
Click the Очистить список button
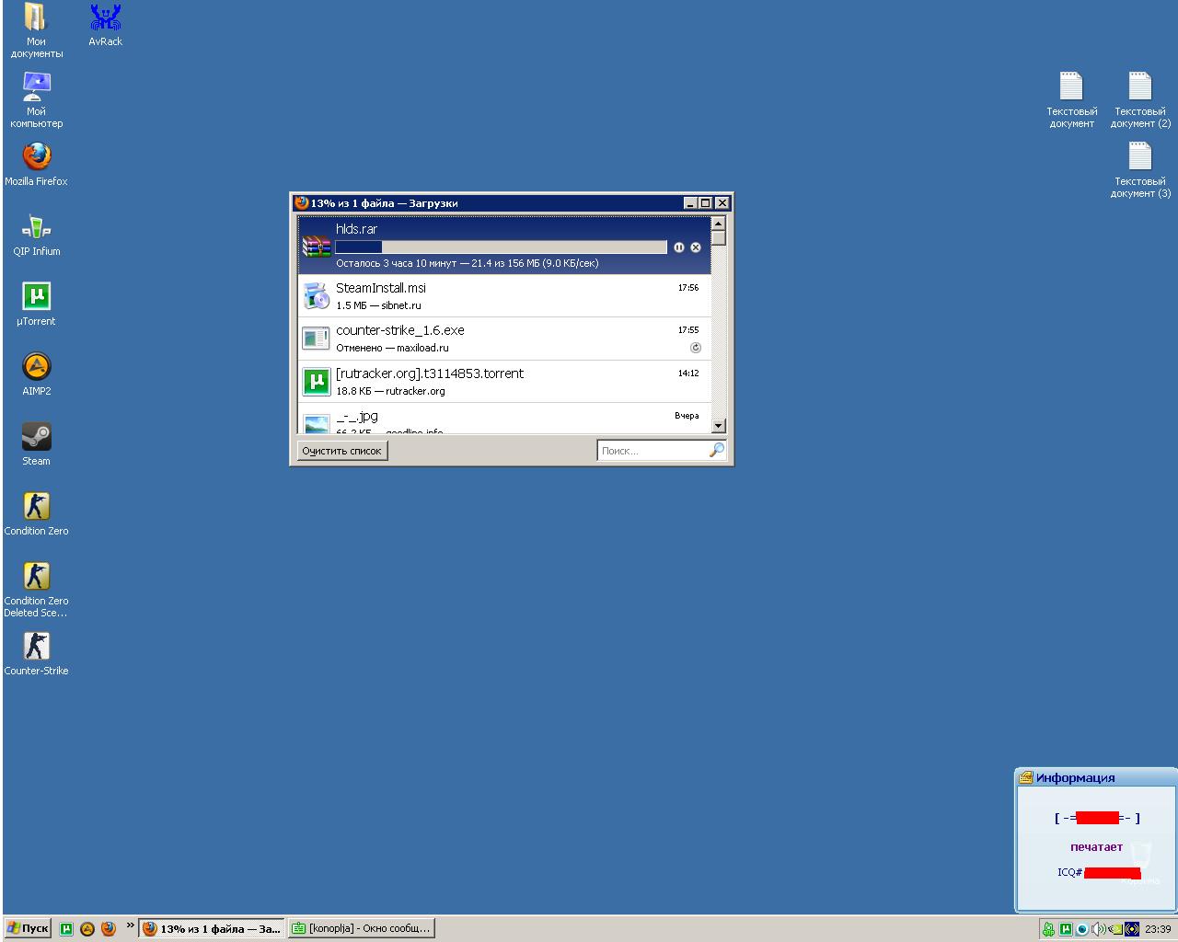click(341, 451)
